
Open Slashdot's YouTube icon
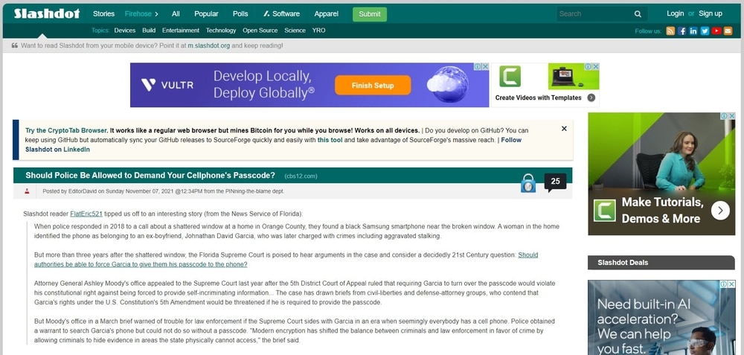pos(716,31)
